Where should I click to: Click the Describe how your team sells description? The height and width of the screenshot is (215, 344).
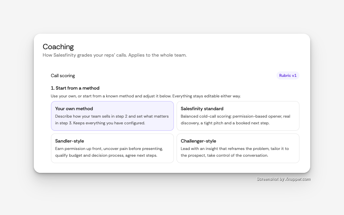112,120
